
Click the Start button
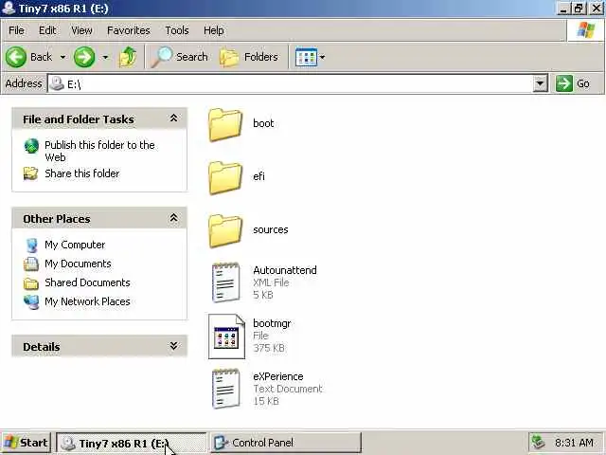click(26, 443)
